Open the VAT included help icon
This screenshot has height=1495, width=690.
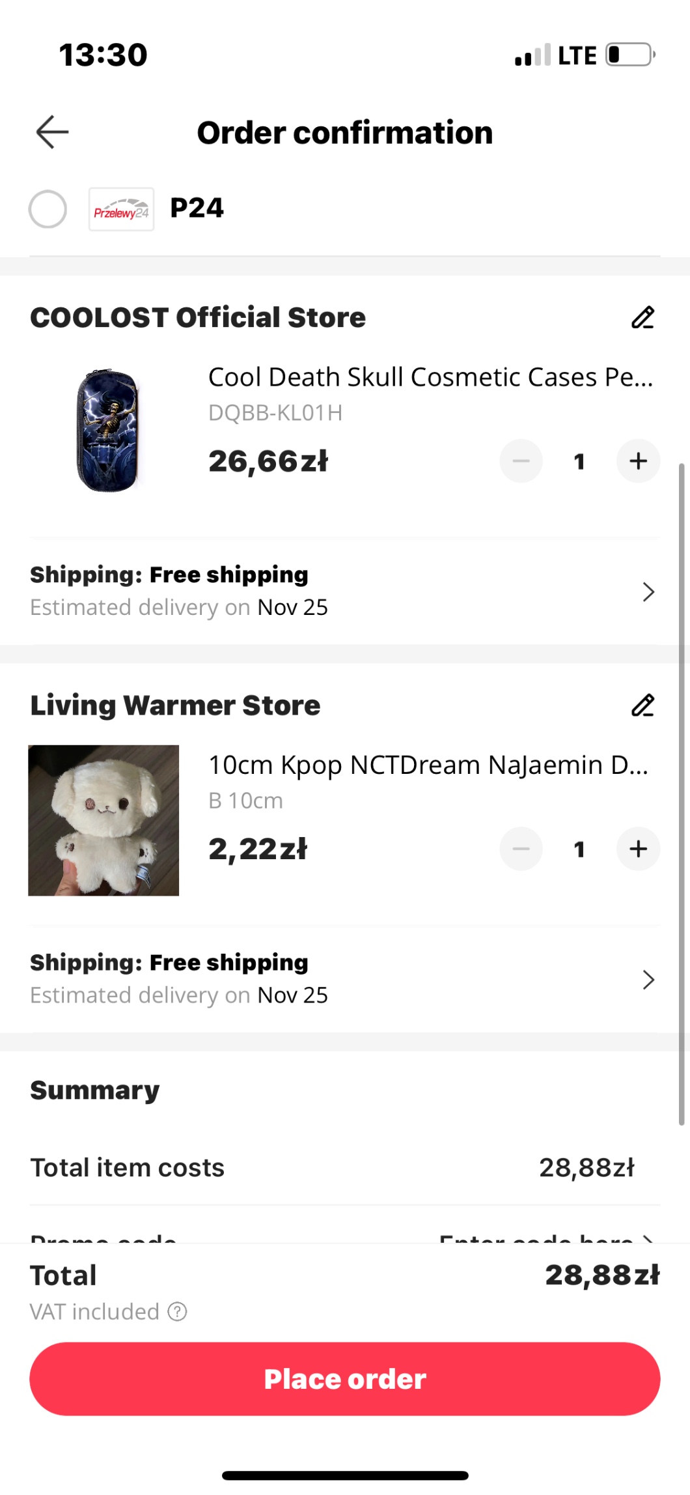pos(177,1311)
